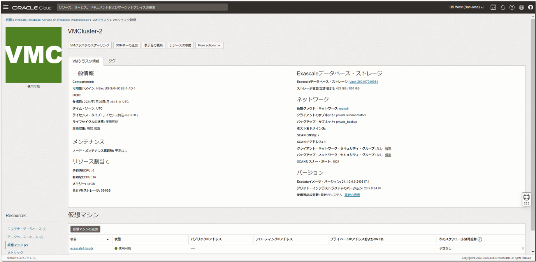Open the exascale1-bsgdr virtual machine link
The image size is (536, 262).
point(82,248)
